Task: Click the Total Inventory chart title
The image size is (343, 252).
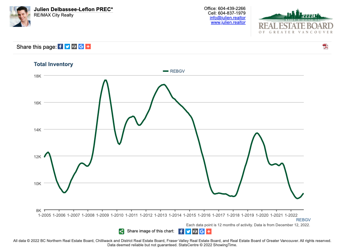Action: pos(53,64)
